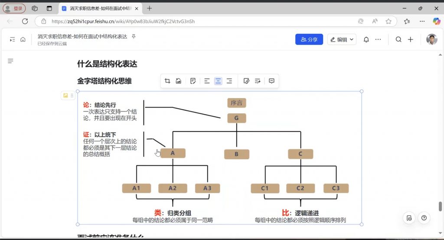Align image to the left

(x=207, y=81)
